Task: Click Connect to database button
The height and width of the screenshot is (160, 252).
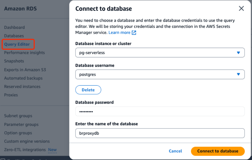Action: coord(218,151)
